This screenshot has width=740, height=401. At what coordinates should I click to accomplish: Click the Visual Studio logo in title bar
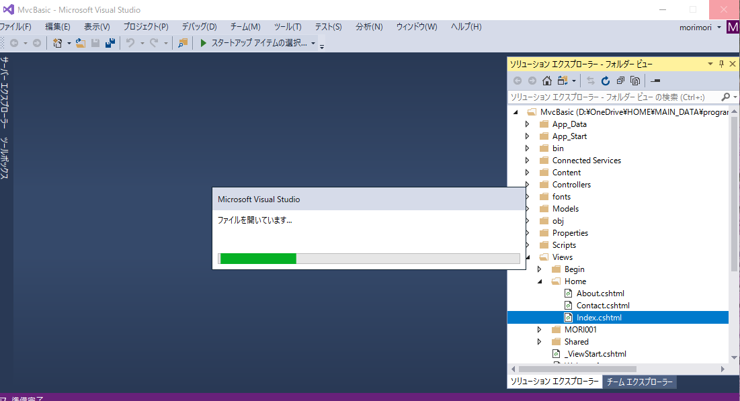(8, 9)
